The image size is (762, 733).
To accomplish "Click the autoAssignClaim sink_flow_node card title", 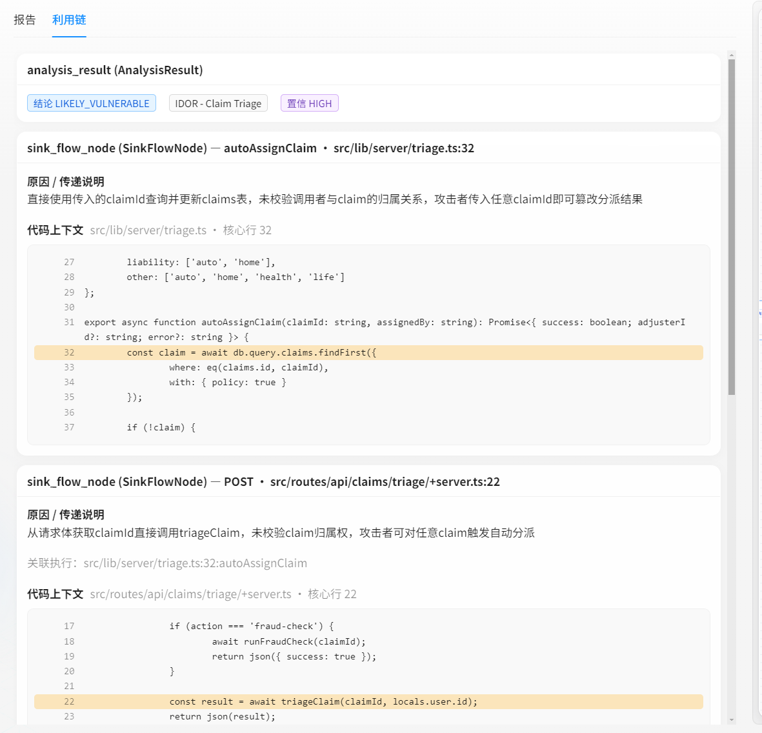I will pos(251,148).
